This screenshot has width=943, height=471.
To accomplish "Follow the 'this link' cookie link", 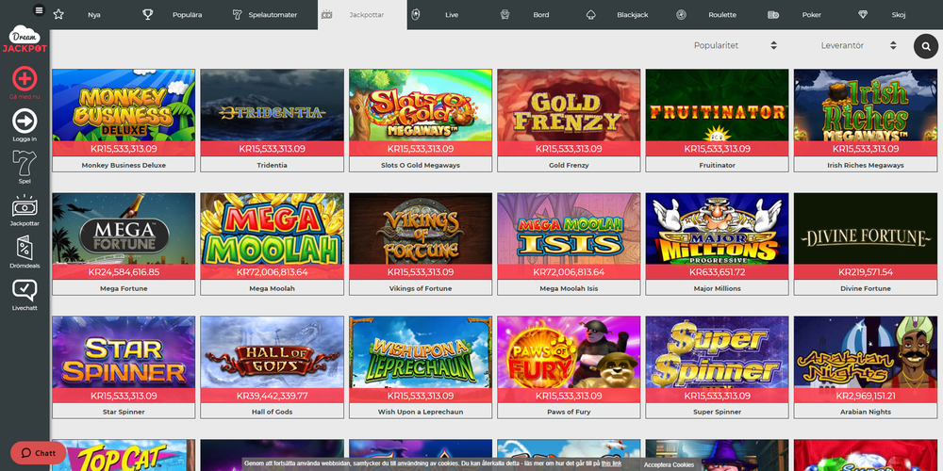I will point(611,464).
